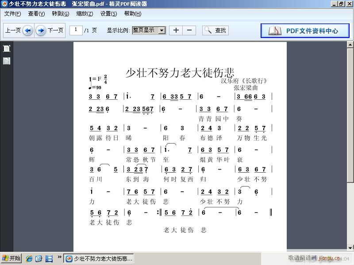This screenshot has width=354, height=265.
Task: Open the 文件(F) menu
Action: point(12,14)
